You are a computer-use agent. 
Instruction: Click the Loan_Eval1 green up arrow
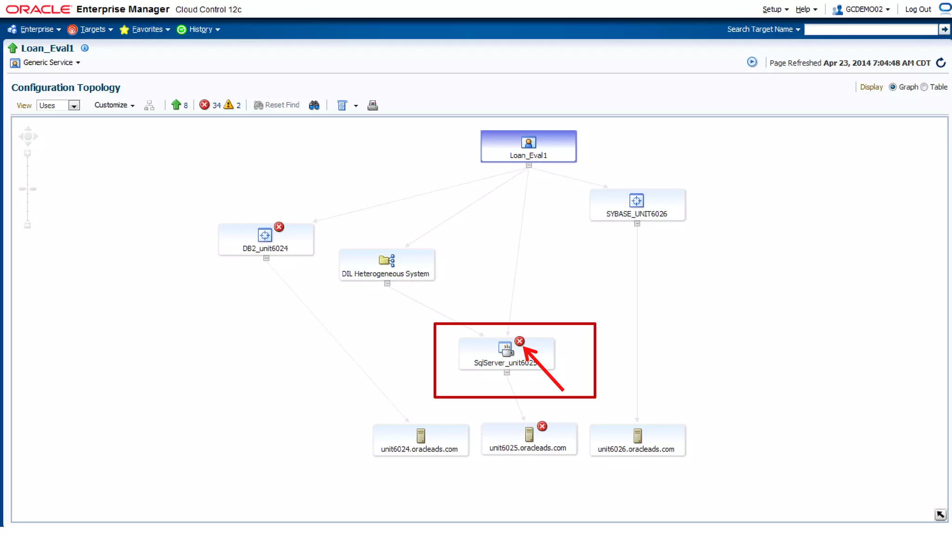click(x=13, y=48)
